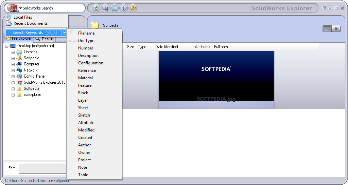Choose Layer keyword from submenu
The width and height of the screenshot is (348, 185).
pos(94,100)
